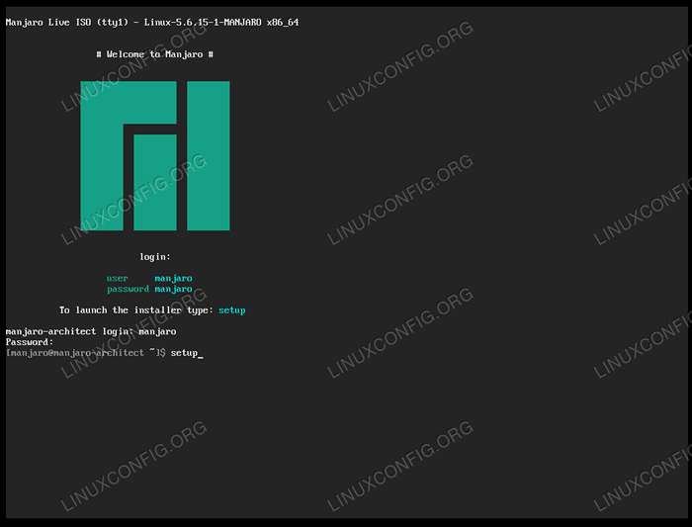This screenshot has width=692, height=527.
Task: Click the 'Manjaro Live ISO (tty1)' header line
Action: [x=152, y=22]
